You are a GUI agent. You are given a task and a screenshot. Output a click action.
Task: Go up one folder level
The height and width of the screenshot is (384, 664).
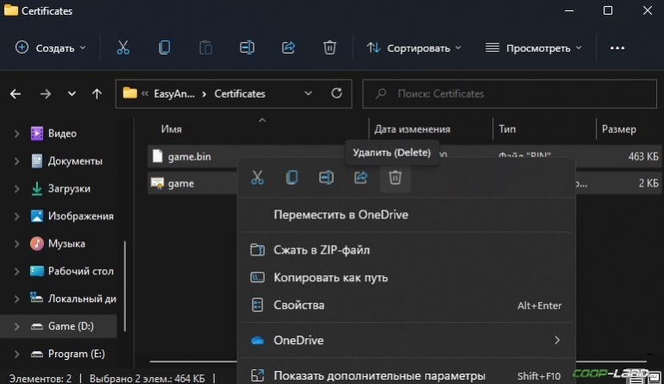point(97,93)
